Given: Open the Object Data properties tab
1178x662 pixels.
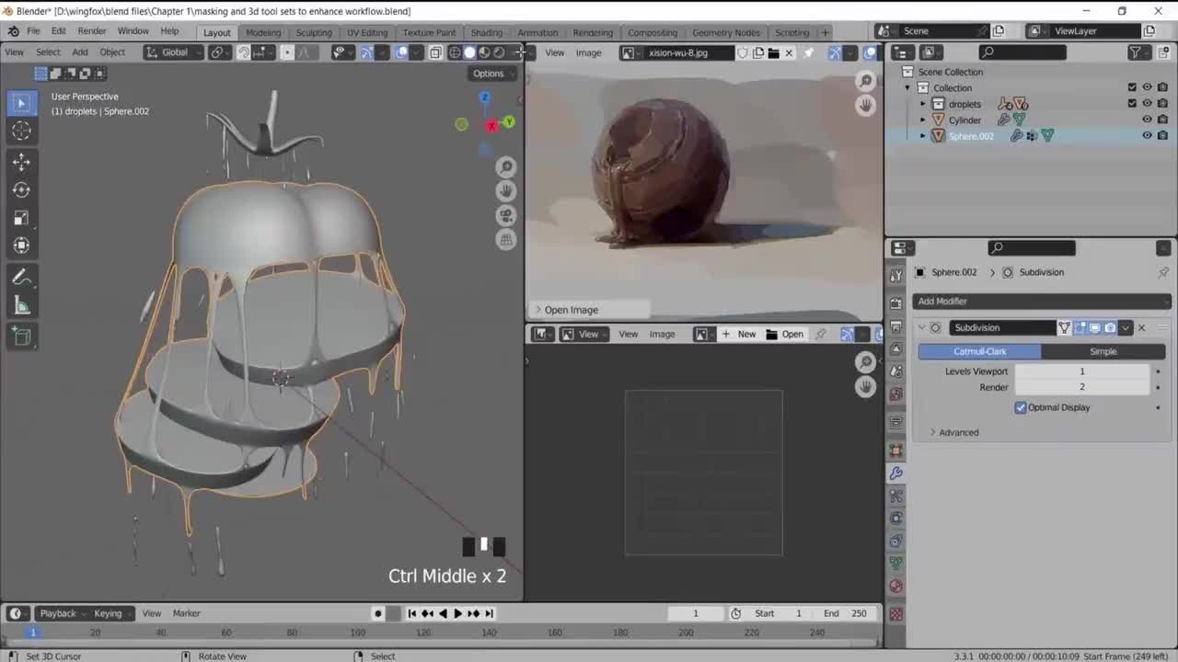Looking at the screenshot, I should pyautogui.click(x=896, y=563).
